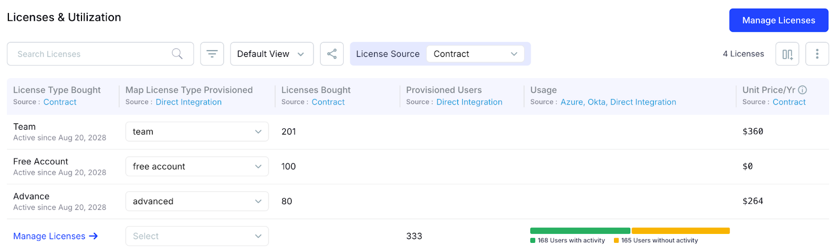Expand the Default View dropdown

(x=272, y=54)
